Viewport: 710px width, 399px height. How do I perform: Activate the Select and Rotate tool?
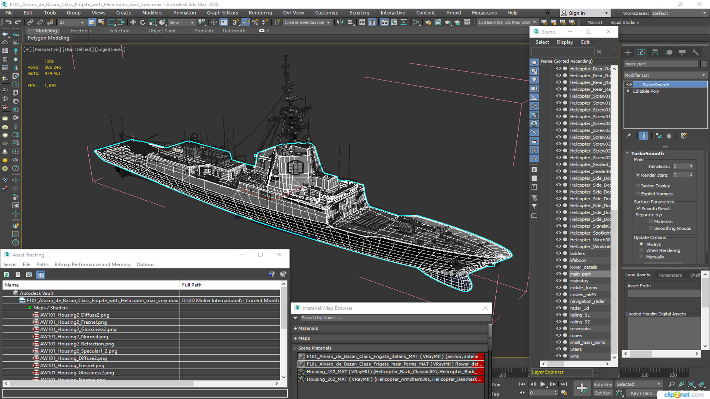pos(143,23)
